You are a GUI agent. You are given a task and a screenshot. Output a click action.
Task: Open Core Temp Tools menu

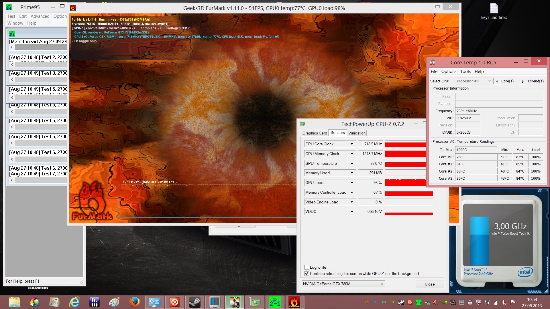coord(465,72)
